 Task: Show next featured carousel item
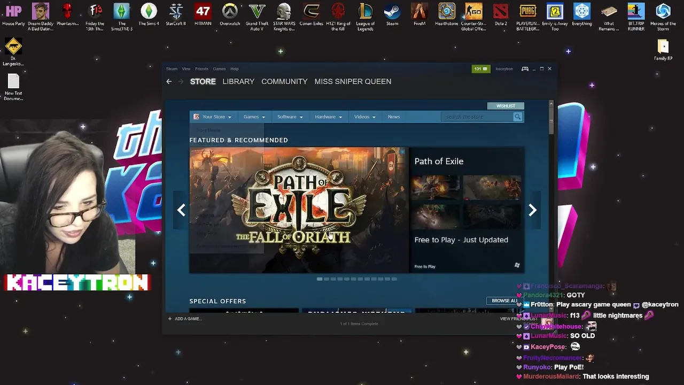[532, 210]
